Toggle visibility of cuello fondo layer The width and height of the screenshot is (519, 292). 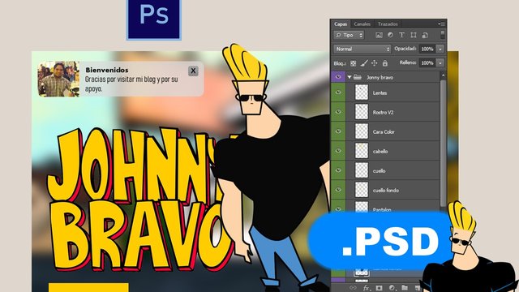pyautogui.click(x=338, y=190)
